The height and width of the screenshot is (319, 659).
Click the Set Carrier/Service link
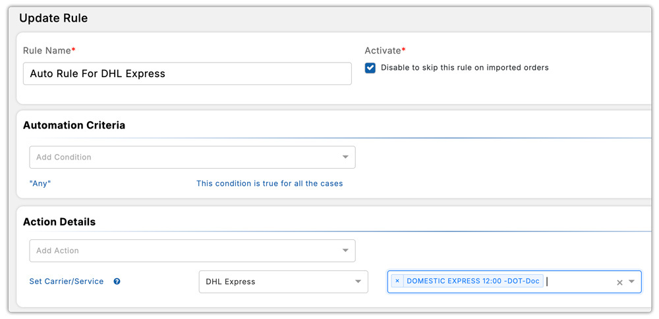coord(67,281)
